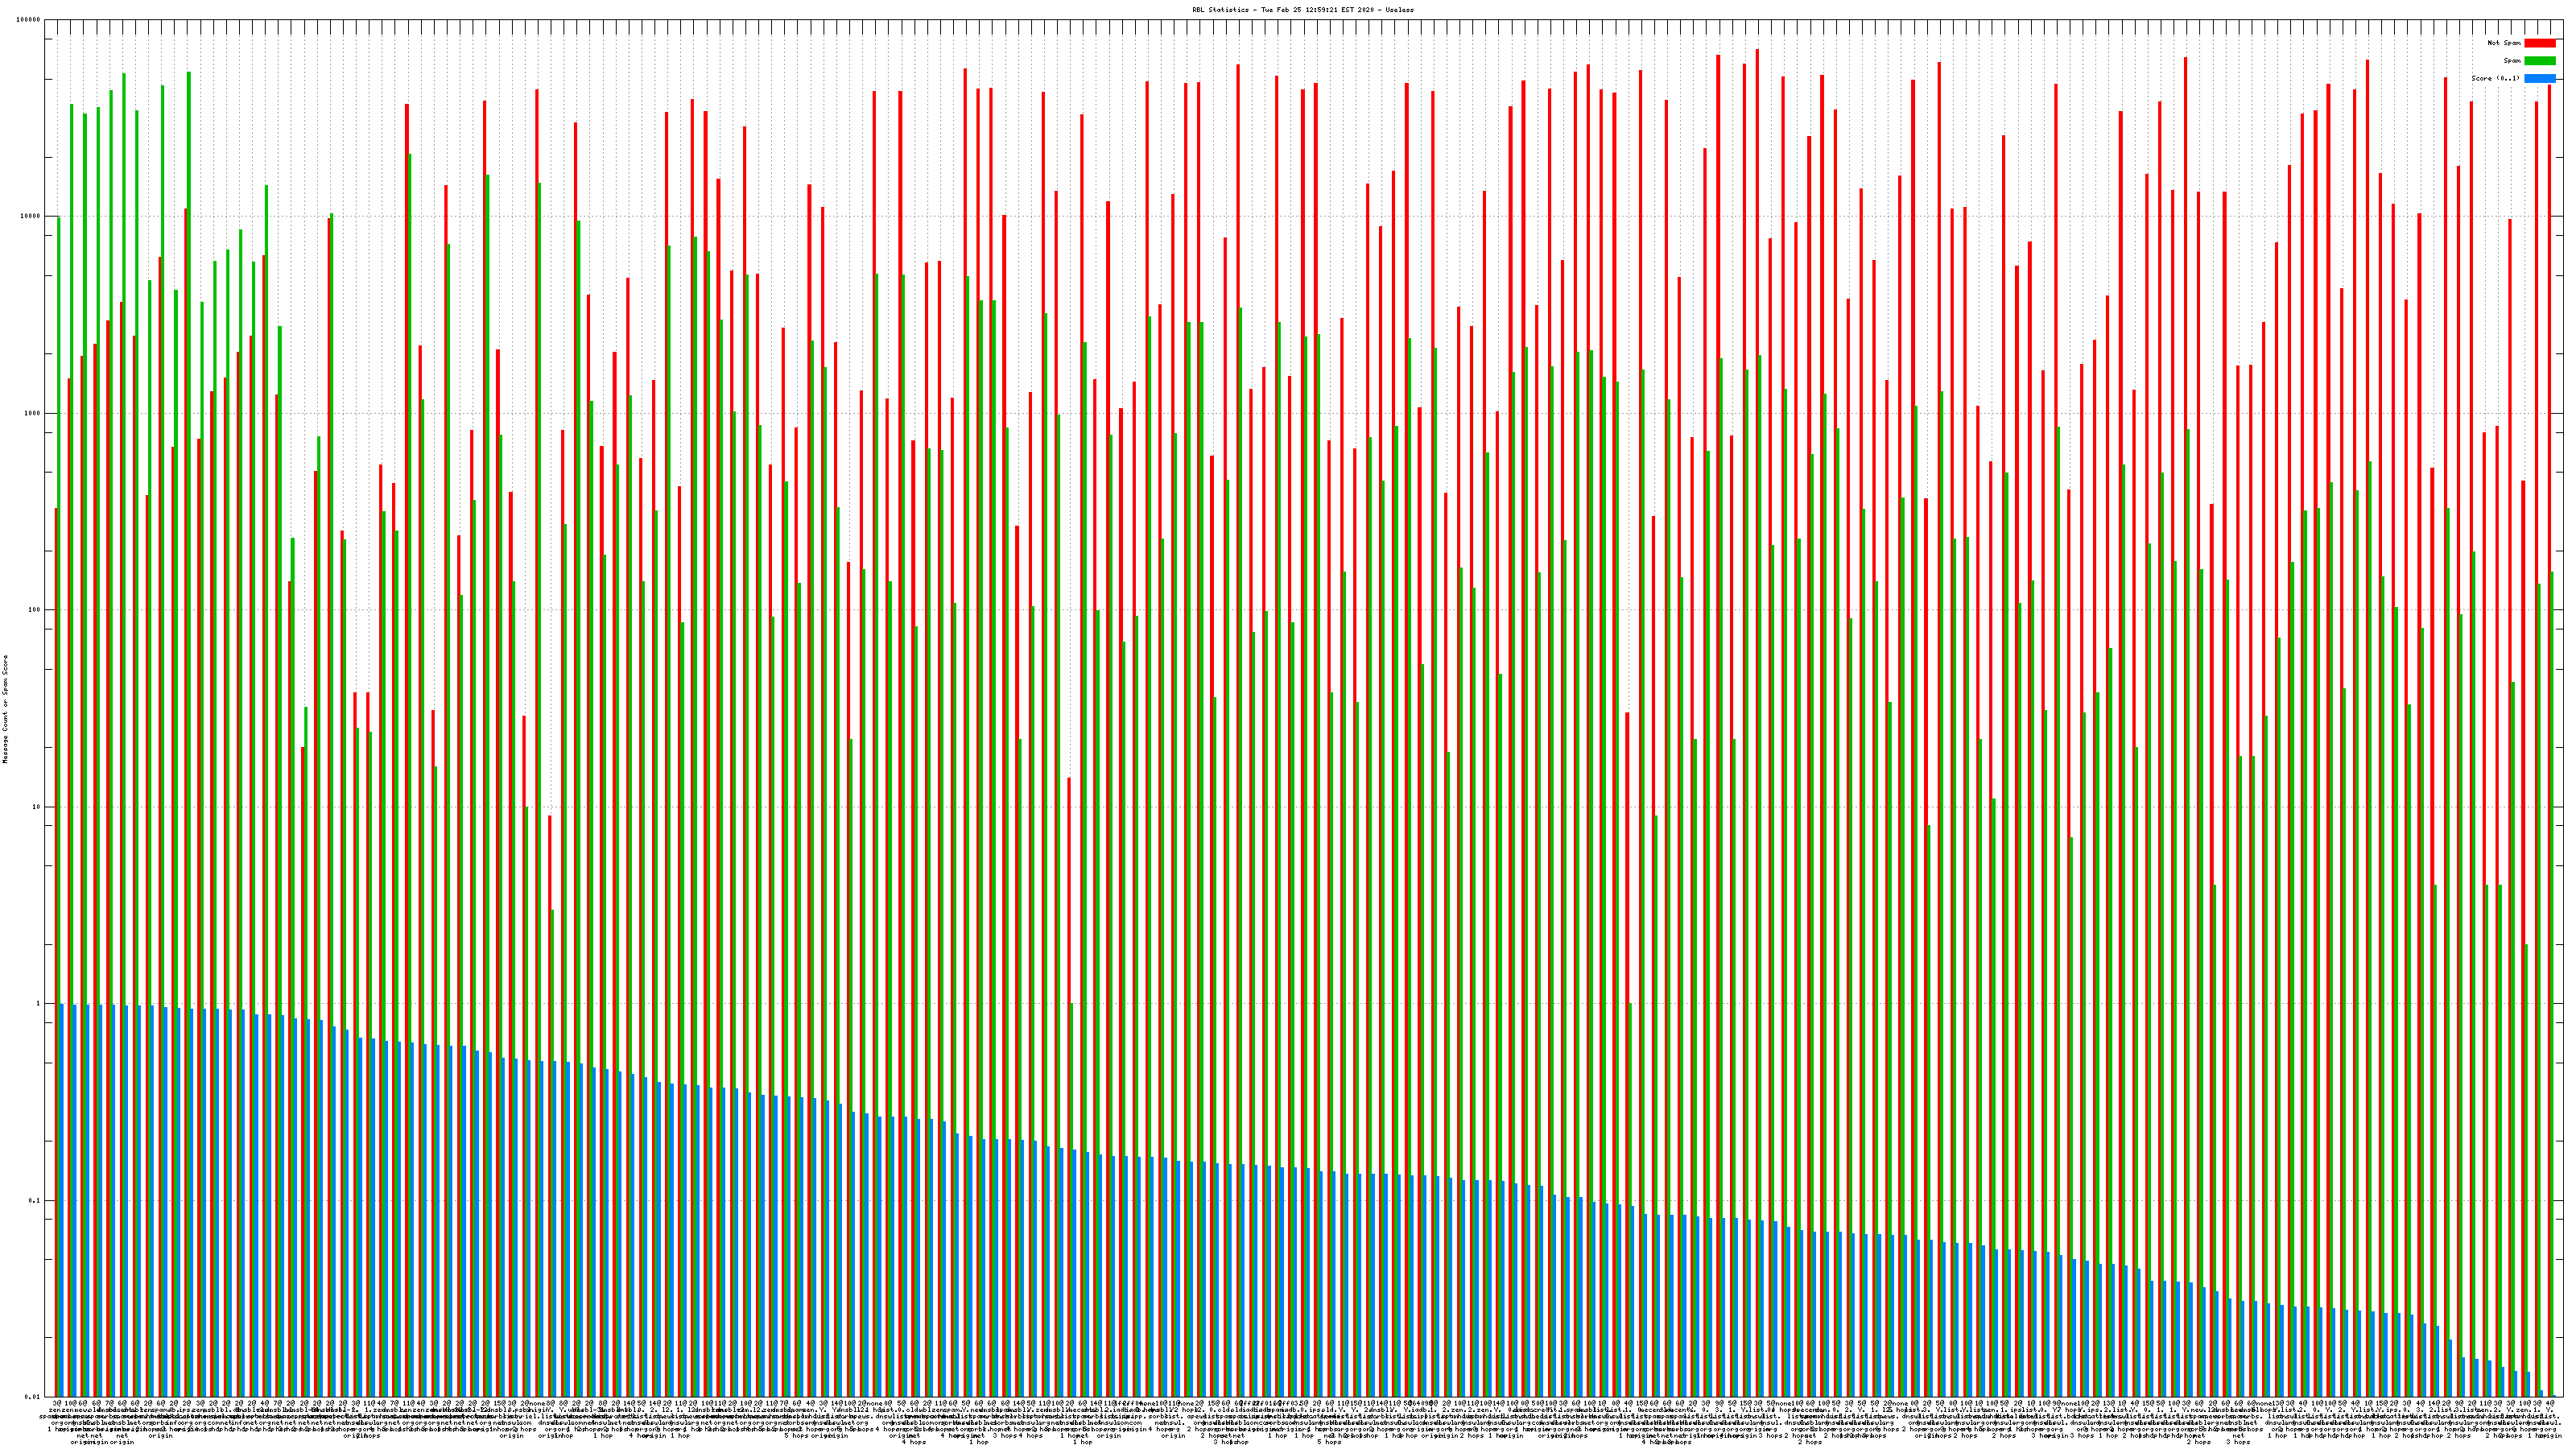Click the 10000 y-axis tick label
This screenshot has width=2576, height=1449.
(31, 217)
